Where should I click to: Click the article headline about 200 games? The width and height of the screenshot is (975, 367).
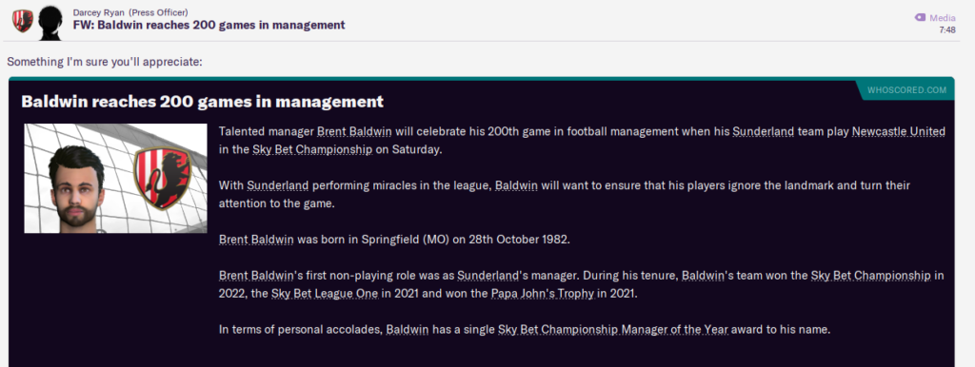tap(202, 102)
